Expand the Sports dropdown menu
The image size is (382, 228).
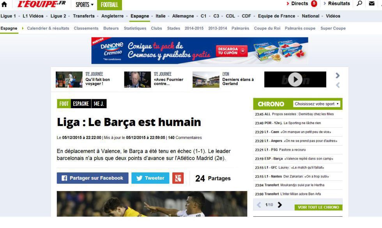(84, 5)
